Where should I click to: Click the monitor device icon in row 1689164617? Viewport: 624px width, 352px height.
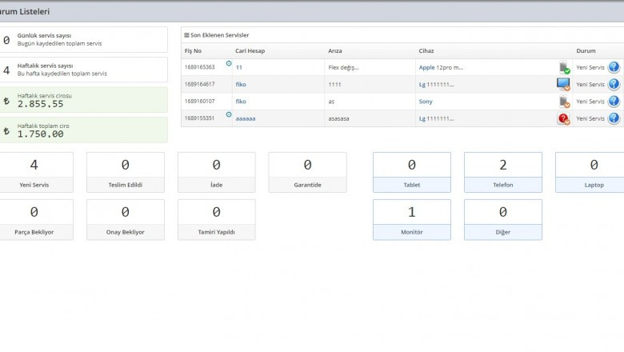(x=563, y=85)
